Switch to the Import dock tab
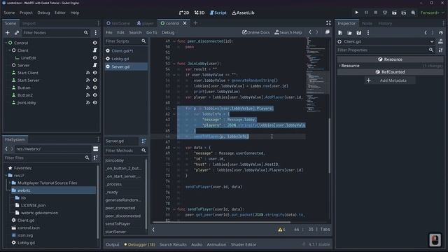The height and width of the screenshot is (252, 448). pyautogui.click(x=29, y=23)
